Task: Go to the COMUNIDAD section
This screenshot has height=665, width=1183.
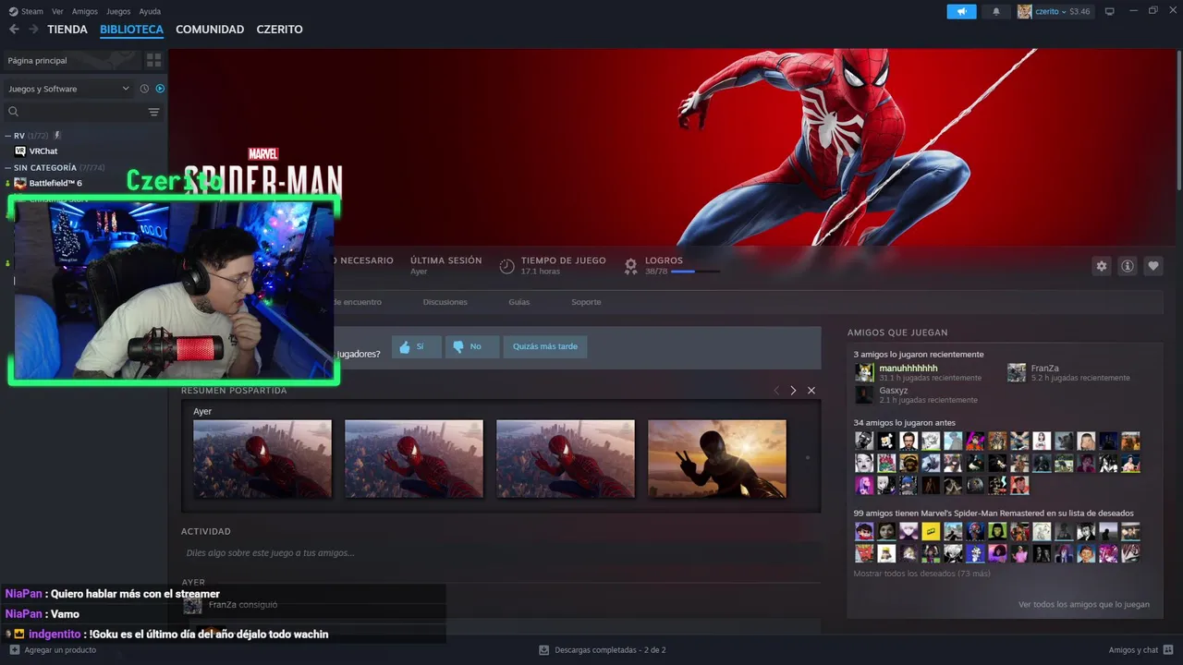Action: (210, 30)
